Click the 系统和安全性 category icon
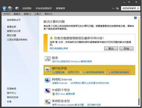This screenshot has height=108, width=142. click(x=47, y=102)
